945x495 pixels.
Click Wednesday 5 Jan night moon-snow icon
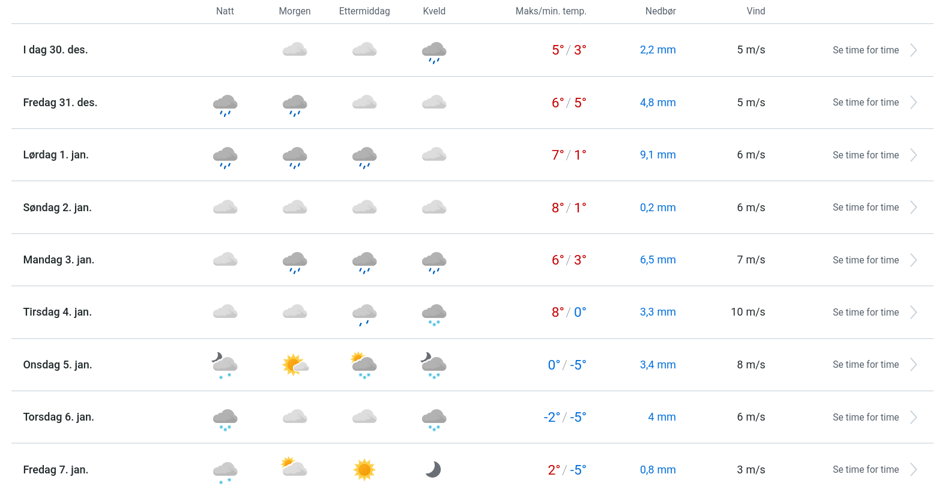225,365
